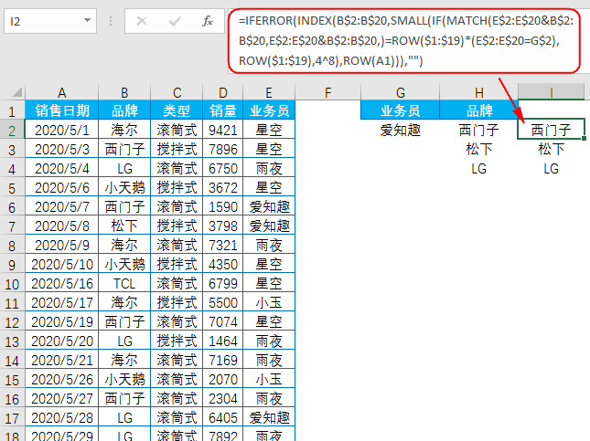This screenshot has height=441, width=590.
Task: Select 松下 result in column I
Action: point(552,149)
